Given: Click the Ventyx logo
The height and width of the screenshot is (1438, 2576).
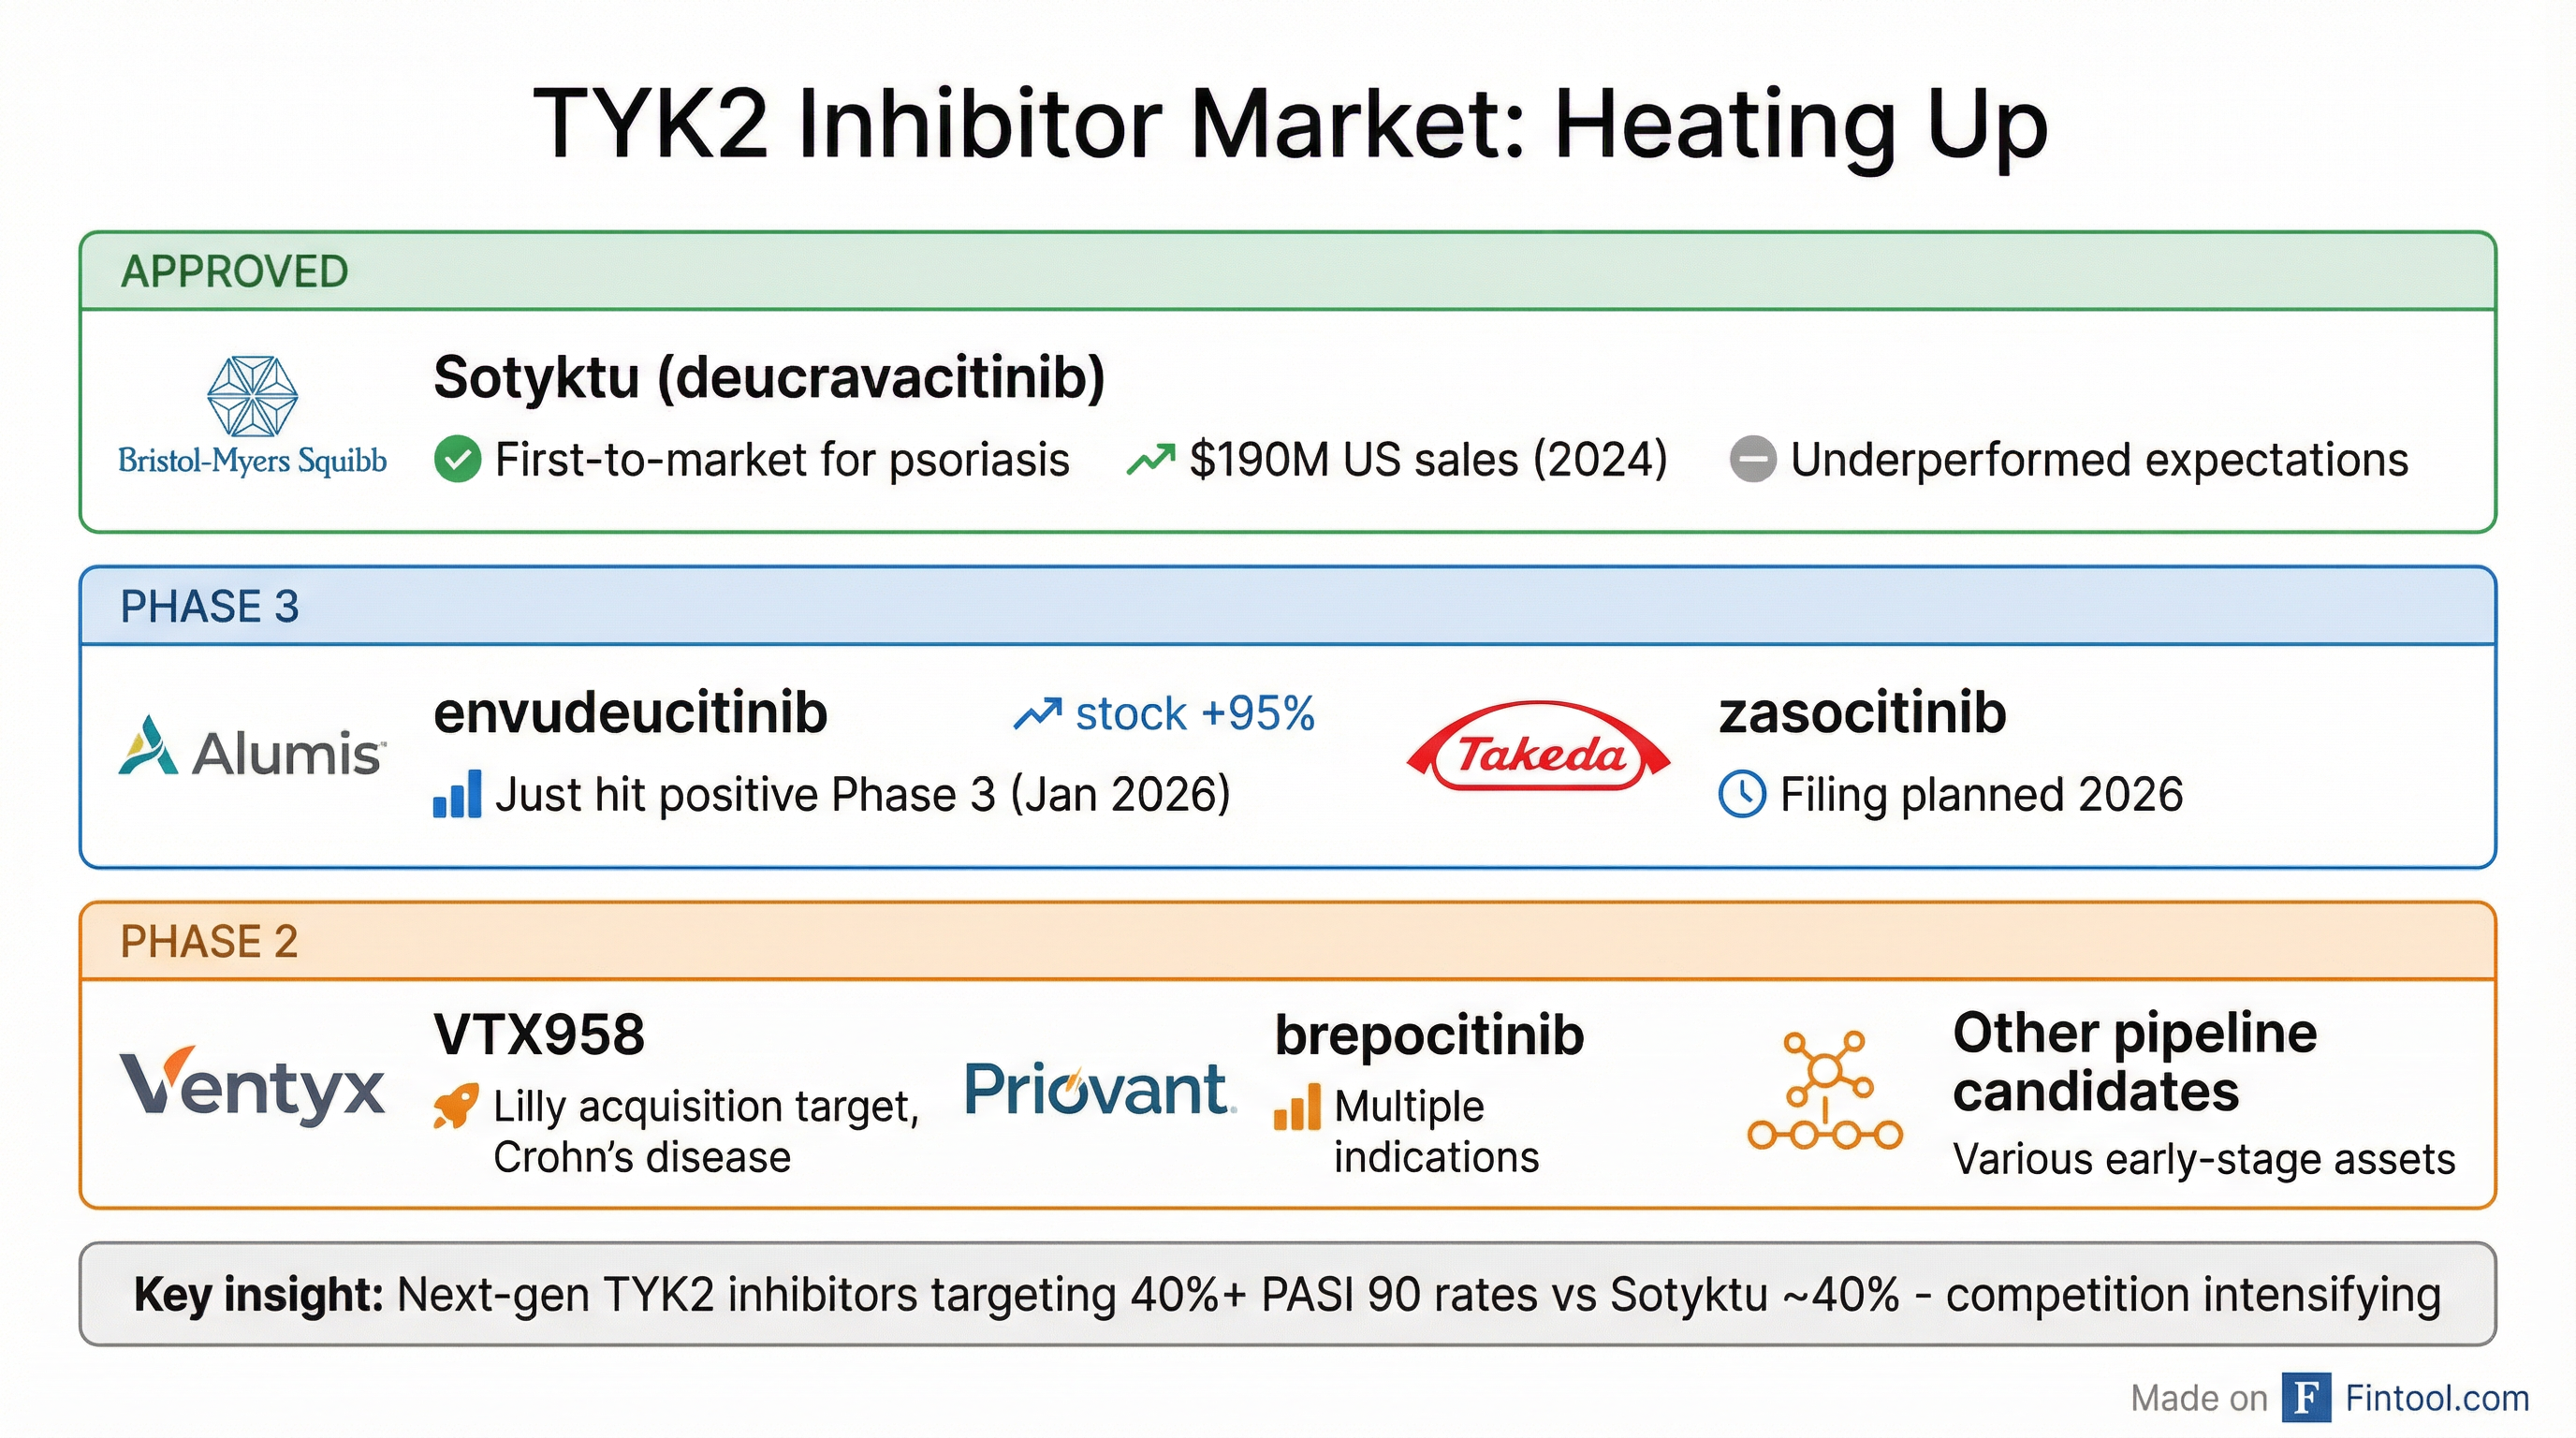Looking at the screenshot, I should (x=252, y=1086).
